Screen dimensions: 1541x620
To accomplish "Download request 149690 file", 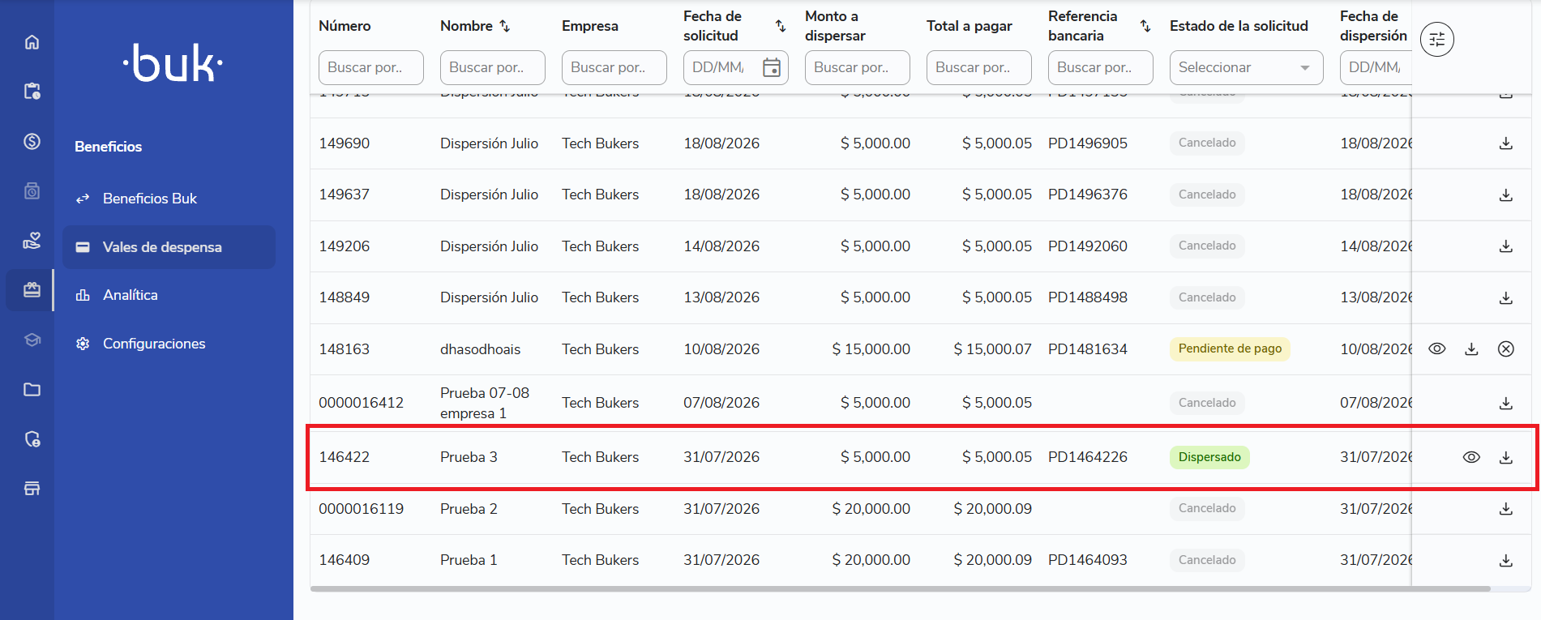I will 1506,143.
